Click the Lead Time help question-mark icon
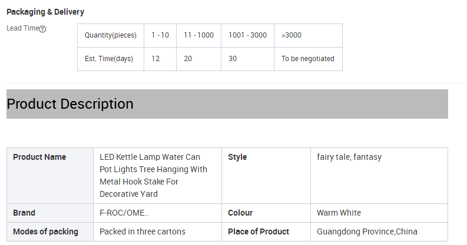The image size is (467, 245). (x=42, y=29)
